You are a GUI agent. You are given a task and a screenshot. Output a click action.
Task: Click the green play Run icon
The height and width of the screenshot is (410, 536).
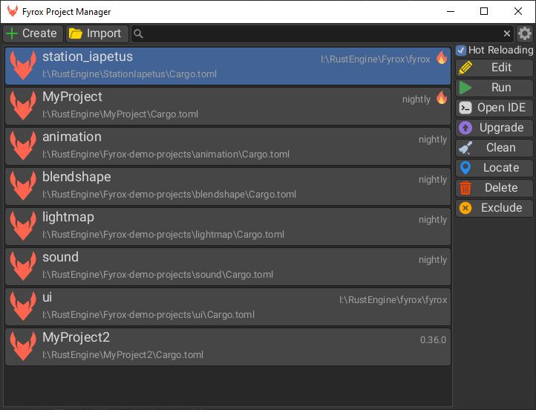click(x=465, y=88)
